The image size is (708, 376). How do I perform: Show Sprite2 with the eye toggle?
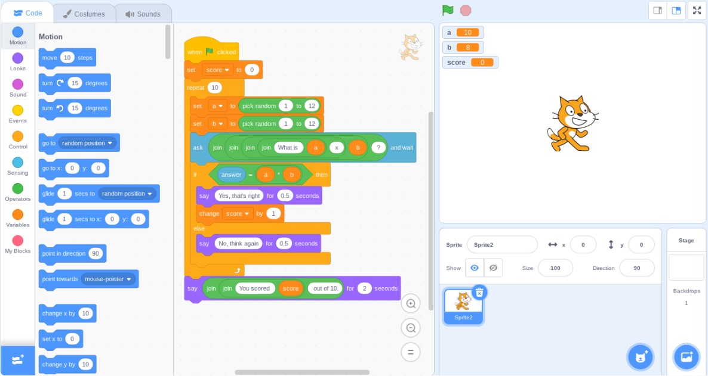(475, 268)
